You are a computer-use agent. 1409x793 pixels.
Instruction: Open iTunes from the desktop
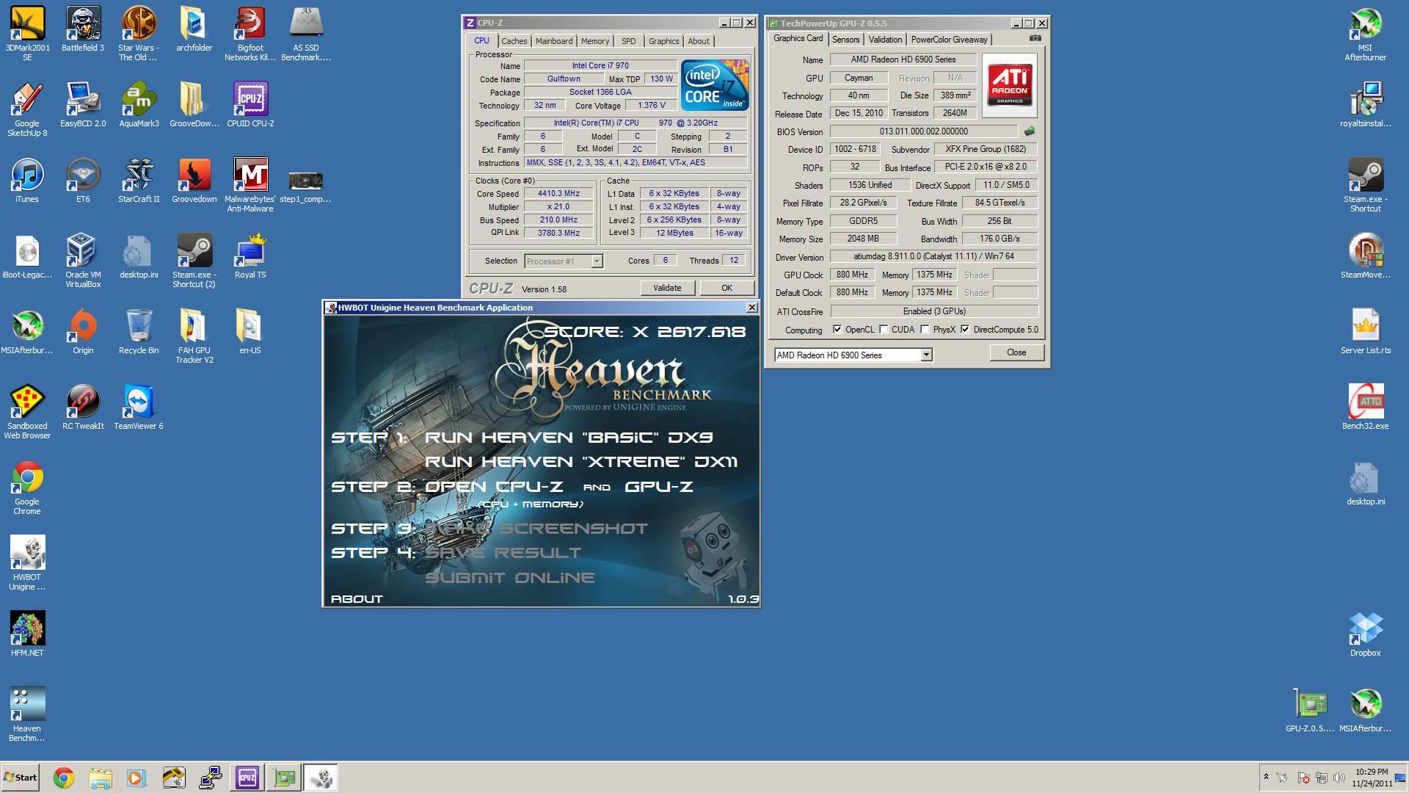[x=27, y=181]
